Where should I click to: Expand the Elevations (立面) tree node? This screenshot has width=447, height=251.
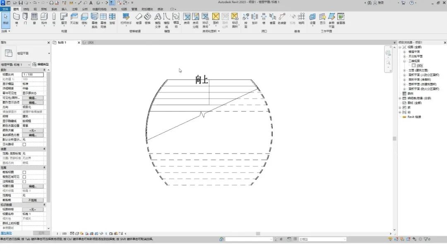pos(404,70)
